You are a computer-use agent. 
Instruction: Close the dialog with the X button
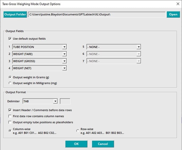point(178,4)
